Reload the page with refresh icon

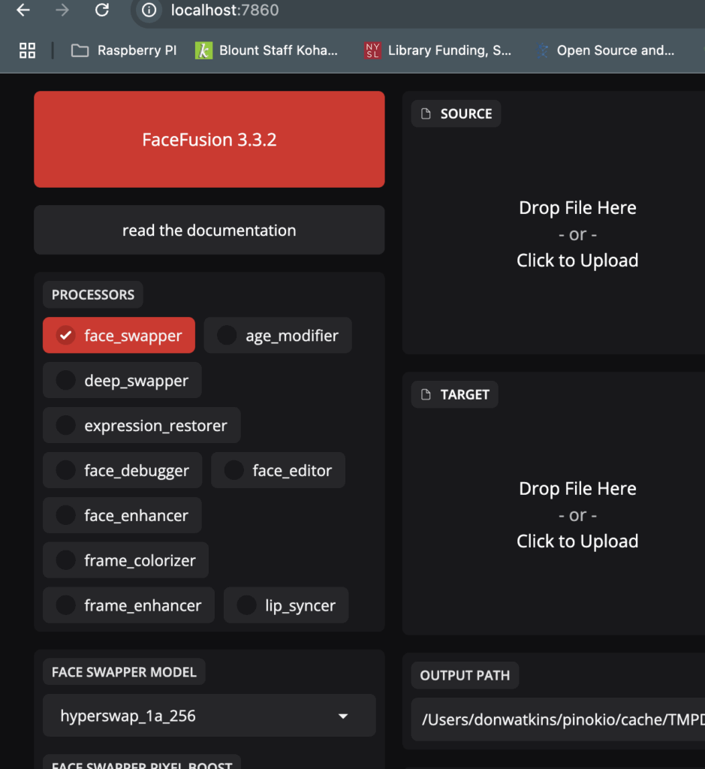pyautogui.click(x=101, y=10)
